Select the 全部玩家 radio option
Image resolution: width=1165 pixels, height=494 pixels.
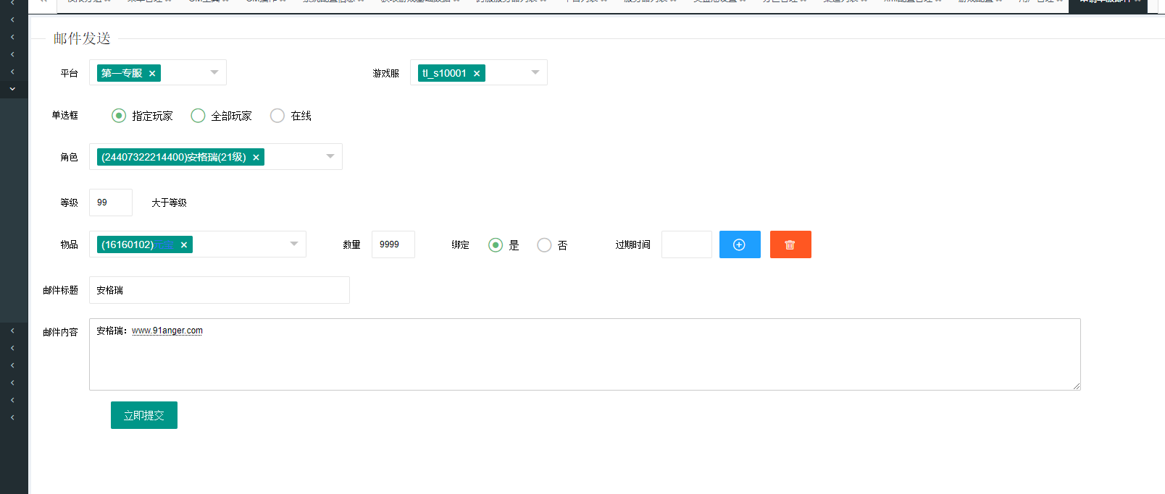[x=198, y=116]
